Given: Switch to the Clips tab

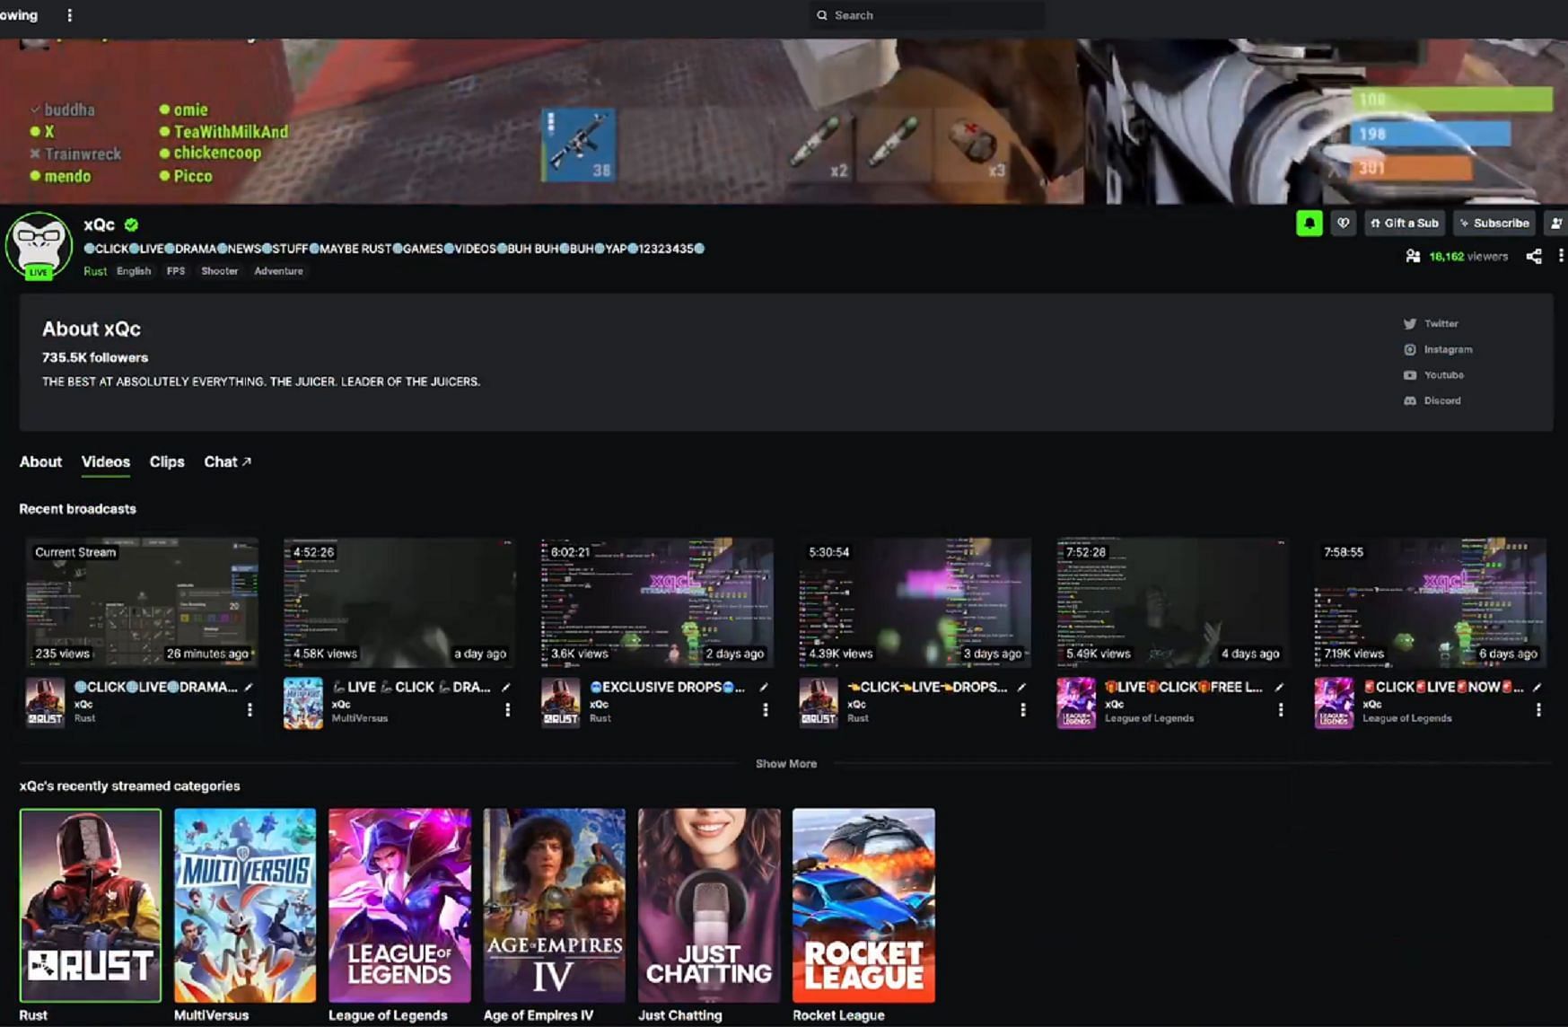Looking at the screenshot, I should point(167,461).
